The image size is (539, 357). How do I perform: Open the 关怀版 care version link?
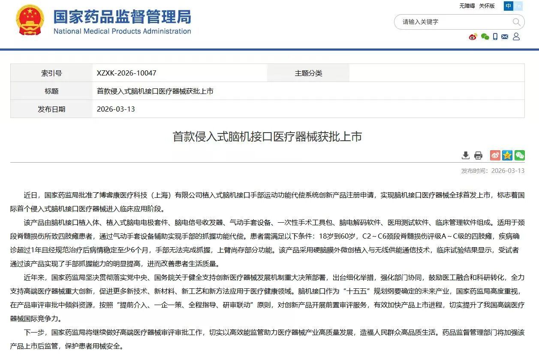pyautogui.click(x=487, y=6)
